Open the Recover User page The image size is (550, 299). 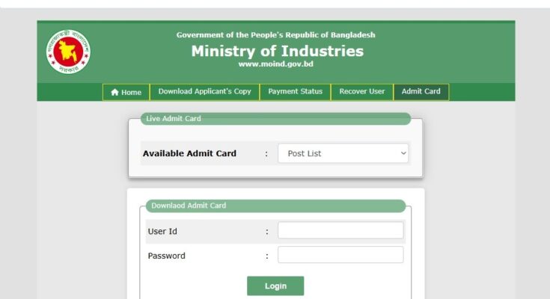pos(361,92)
